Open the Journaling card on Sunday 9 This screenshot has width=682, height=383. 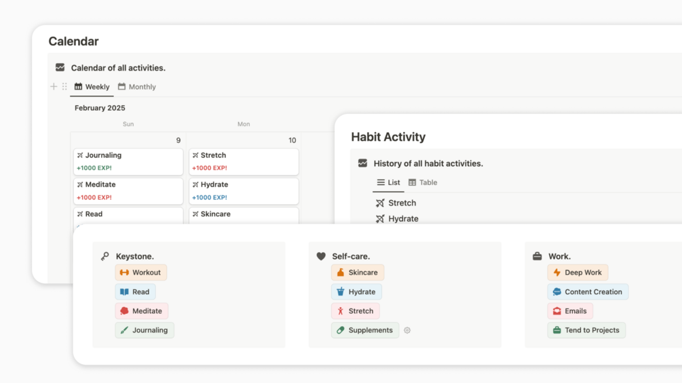click(x=128, y=161)
